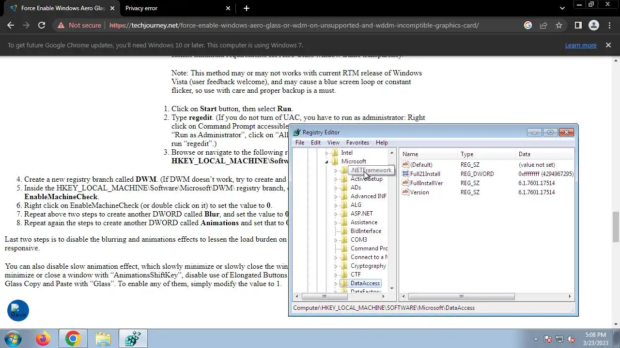The height and width of the screenshot is (348, 620).
Task: Expand the CTF registry key
Action: 336,275
